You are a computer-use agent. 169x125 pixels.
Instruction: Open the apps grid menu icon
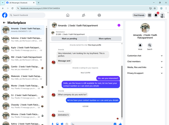[x=149, y=15]
